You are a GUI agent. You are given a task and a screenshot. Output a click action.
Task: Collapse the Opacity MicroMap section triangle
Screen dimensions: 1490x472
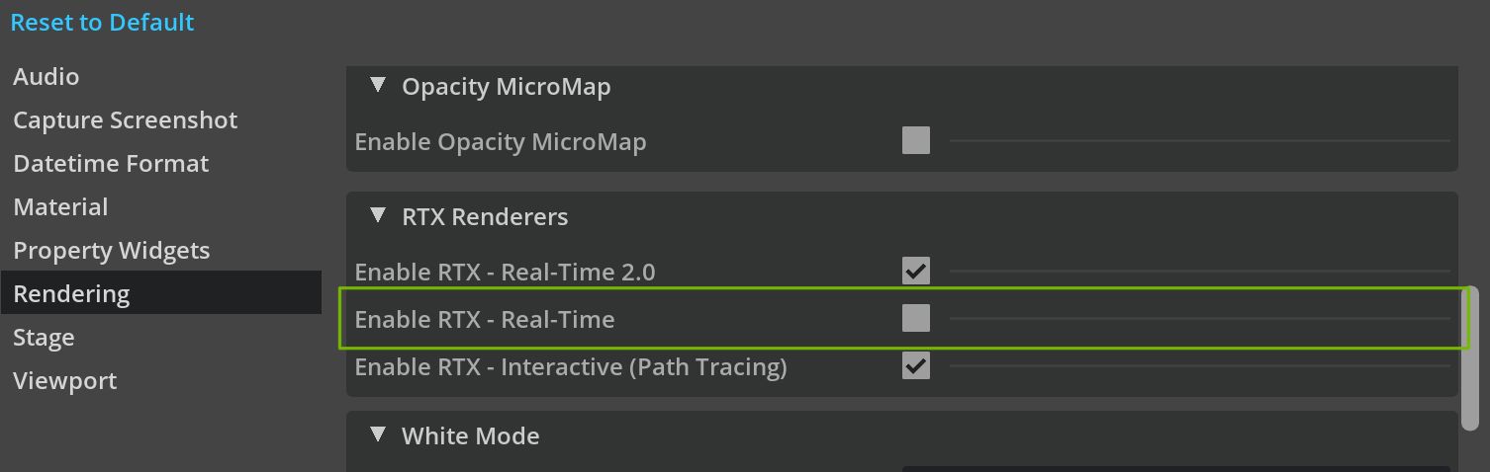[377, 86]
